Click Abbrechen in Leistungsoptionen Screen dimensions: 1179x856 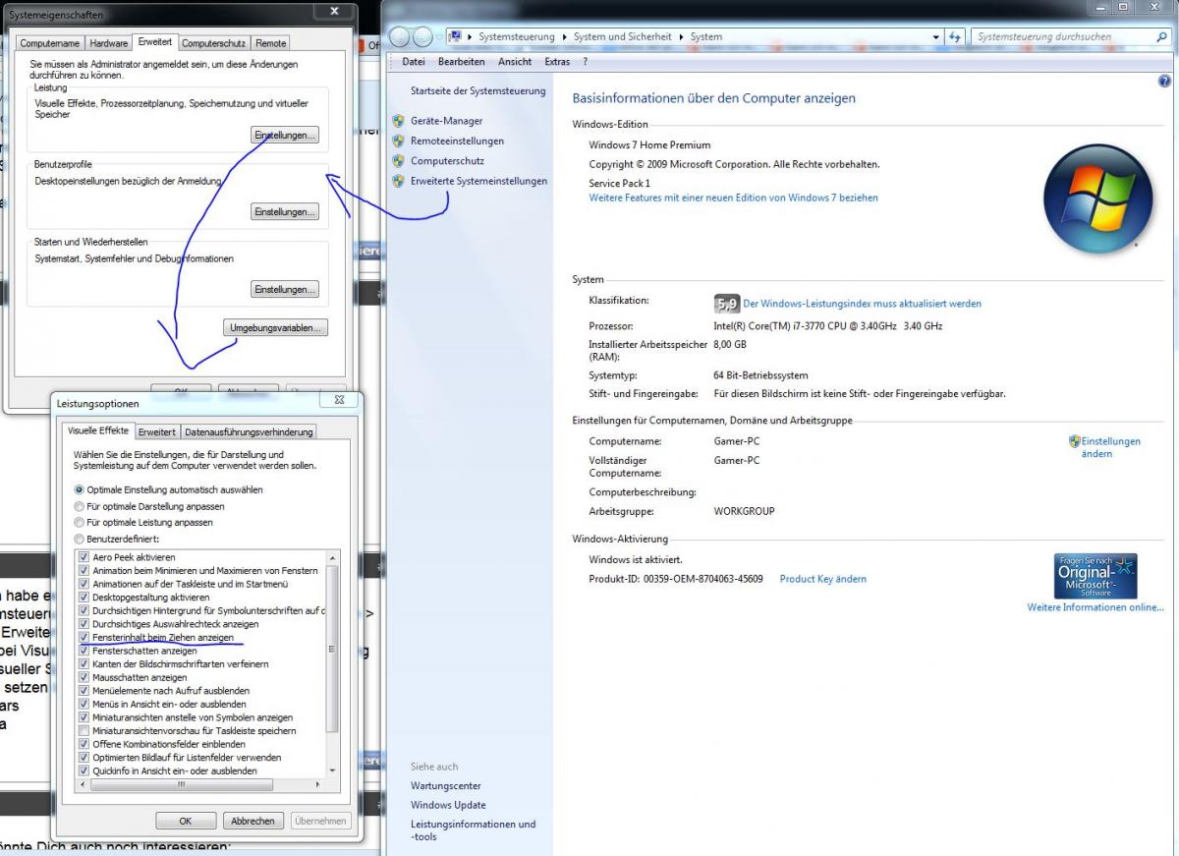point(253,821)
